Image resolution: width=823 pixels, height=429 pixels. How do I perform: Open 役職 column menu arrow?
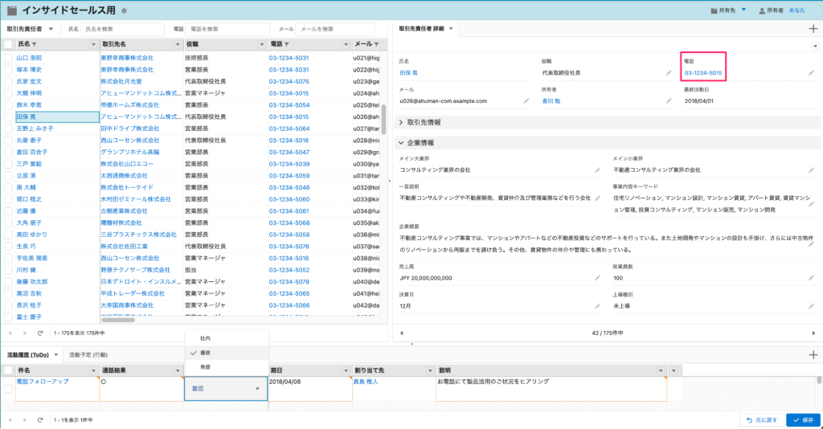coord(261,44)
